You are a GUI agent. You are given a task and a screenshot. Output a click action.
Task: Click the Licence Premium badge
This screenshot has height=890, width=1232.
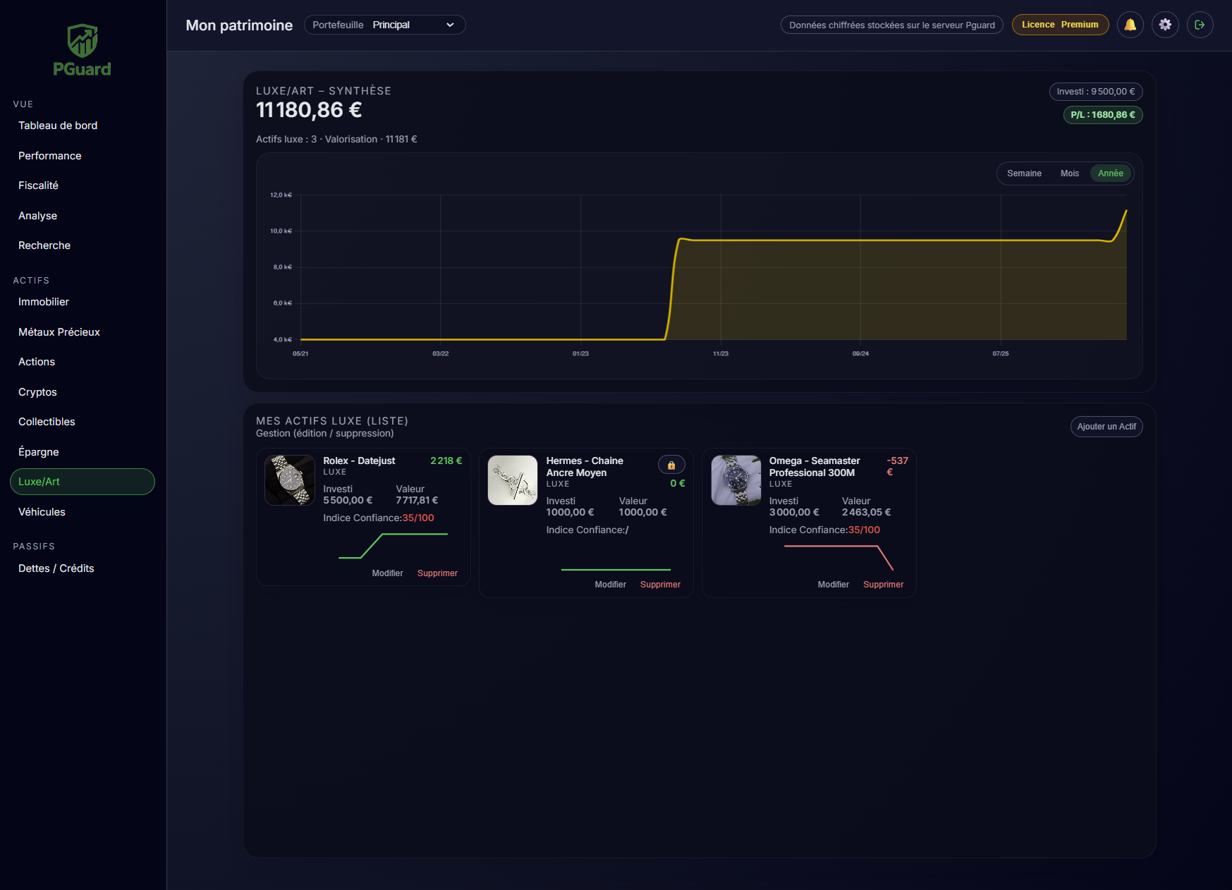pyautogui.click(x=1059, y=25)
